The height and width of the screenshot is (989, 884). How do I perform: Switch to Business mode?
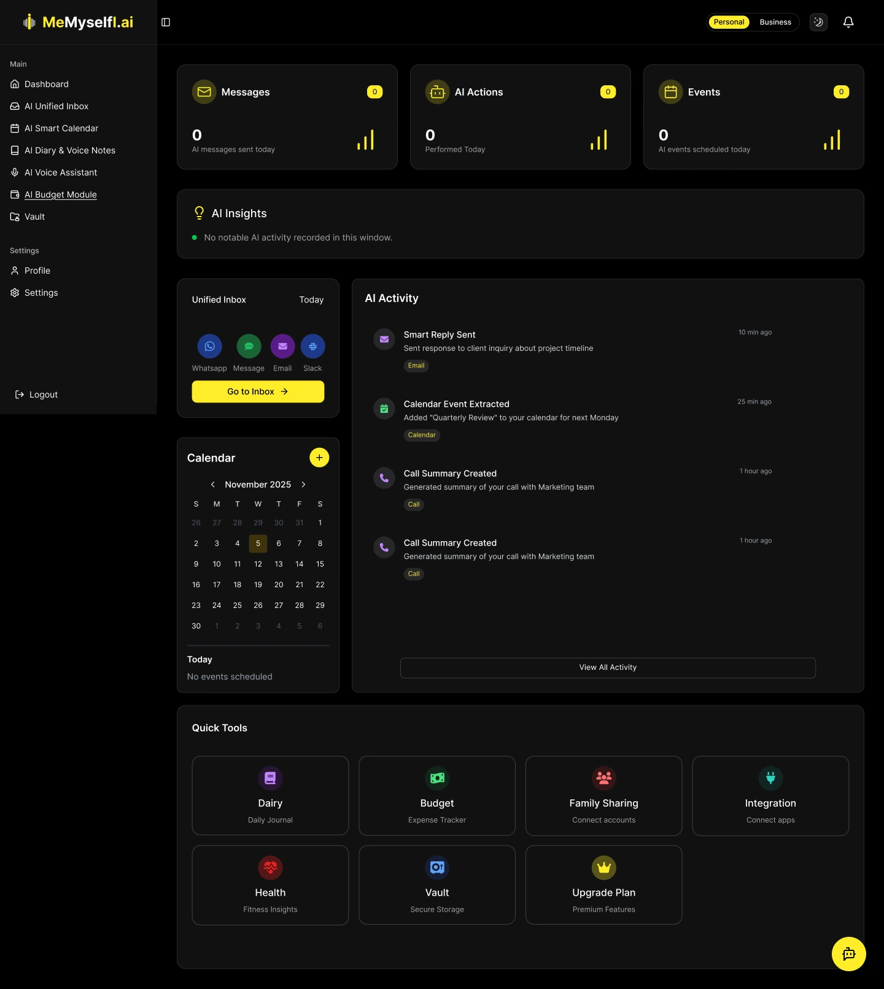coord(775,22)
